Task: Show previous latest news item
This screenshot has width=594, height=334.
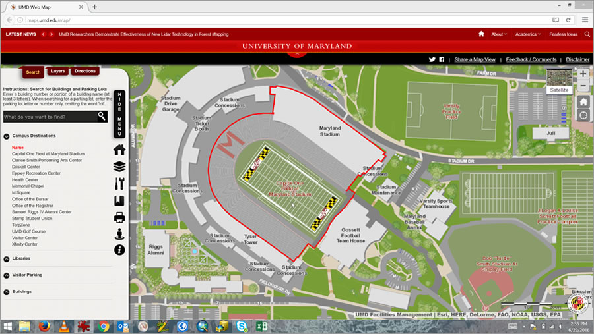Action: pos(43,34)
